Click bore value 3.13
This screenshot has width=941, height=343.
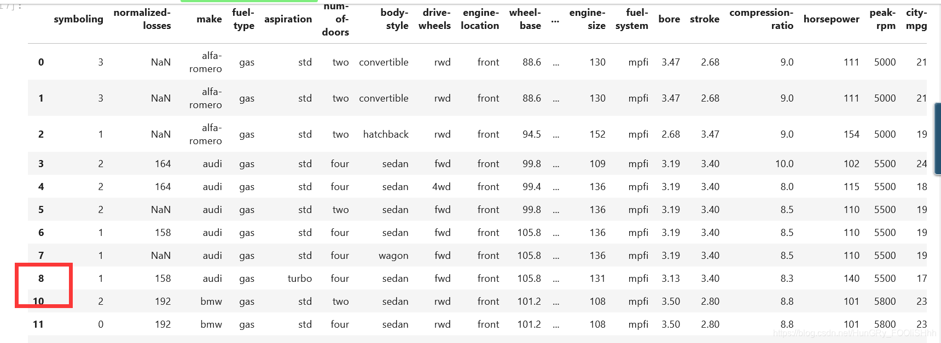[671, 279]
